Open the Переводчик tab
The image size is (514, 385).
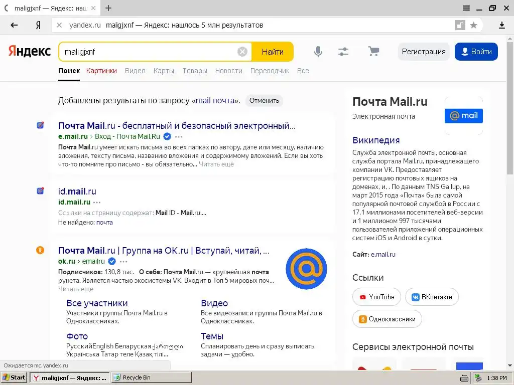(270, 71)
